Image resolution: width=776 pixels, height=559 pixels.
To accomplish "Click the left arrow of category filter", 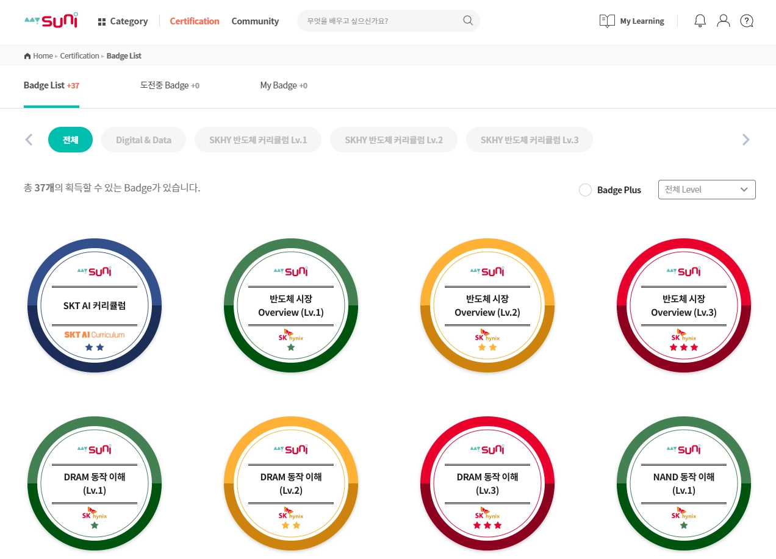I will pos(29,140).
